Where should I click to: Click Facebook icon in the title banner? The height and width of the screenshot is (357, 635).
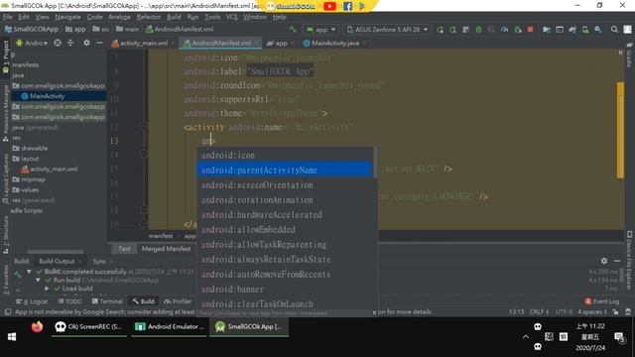coord(347,6)
